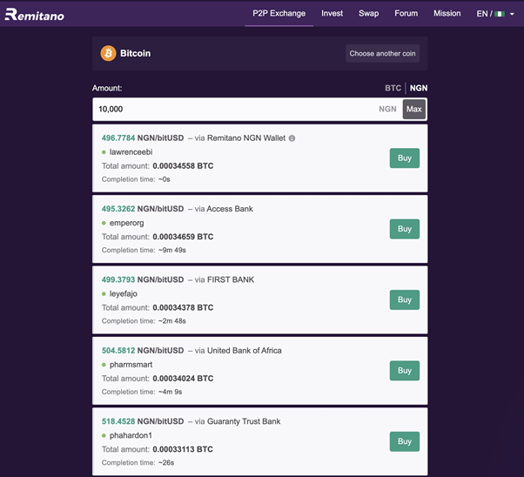Click completion time ~4m 9s text
Image resolution: width=524 pixels, height=477 pixels.
tap(170, 392)
